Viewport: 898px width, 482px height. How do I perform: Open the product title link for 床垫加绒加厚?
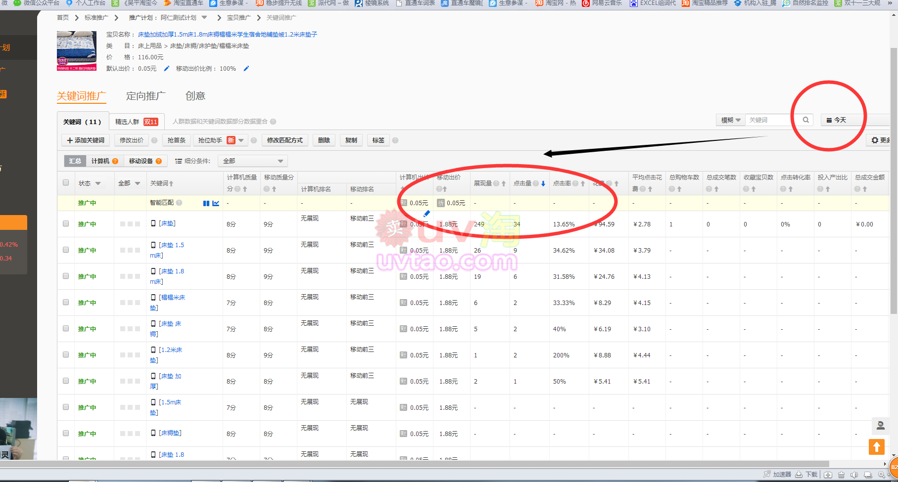pyautogui.click(x=227, y=35)
